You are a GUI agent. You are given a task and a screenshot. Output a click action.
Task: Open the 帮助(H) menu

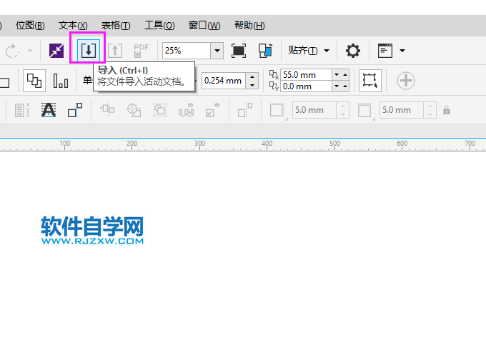(x=249, y=25)
